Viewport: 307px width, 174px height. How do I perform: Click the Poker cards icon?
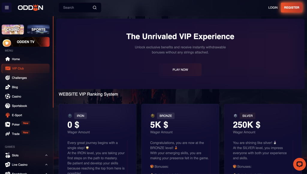pyautogui.click(x=7, y=125)
